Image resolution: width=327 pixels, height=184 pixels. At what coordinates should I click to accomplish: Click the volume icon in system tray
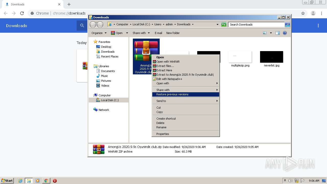290,181
